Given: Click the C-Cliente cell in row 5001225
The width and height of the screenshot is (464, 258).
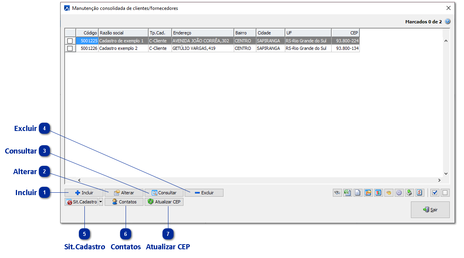Looking at the screenshot, I should pyautogui.click(x=160, y=41).
